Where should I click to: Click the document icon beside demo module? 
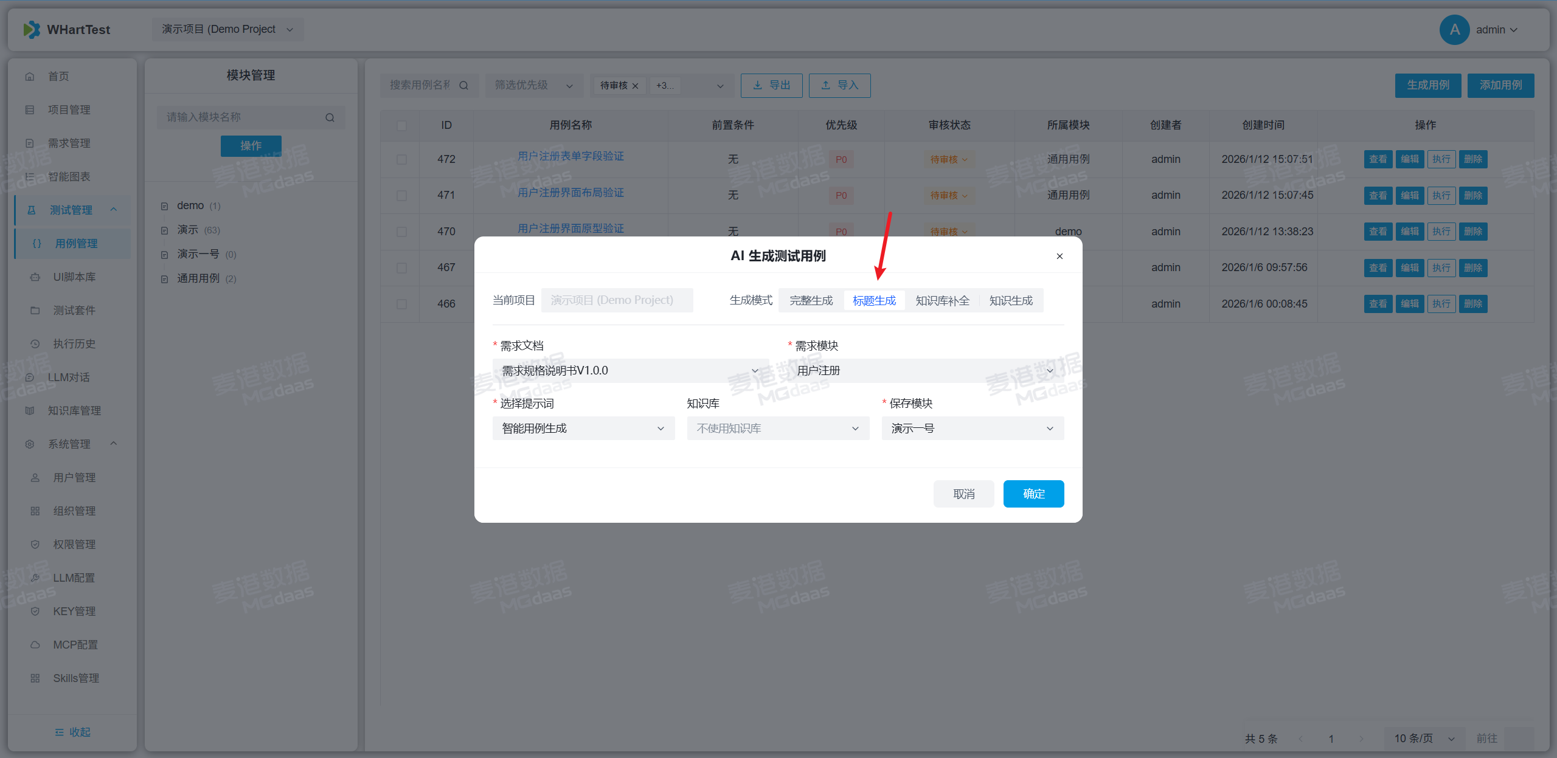click(x=164, y=206)
